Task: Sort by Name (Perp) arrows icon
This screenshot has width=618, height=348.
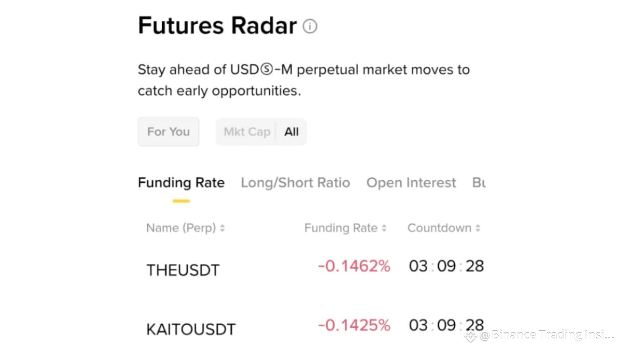Action: [x=222, y=228]
